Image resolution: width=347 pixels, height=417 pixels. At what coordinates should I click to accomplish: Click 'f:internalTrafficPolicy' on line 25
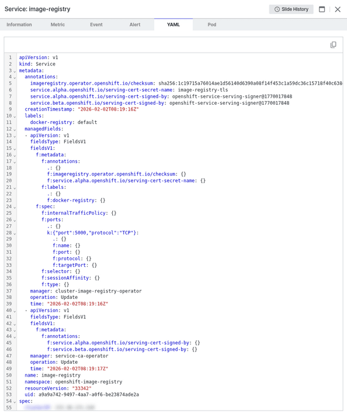75,213
